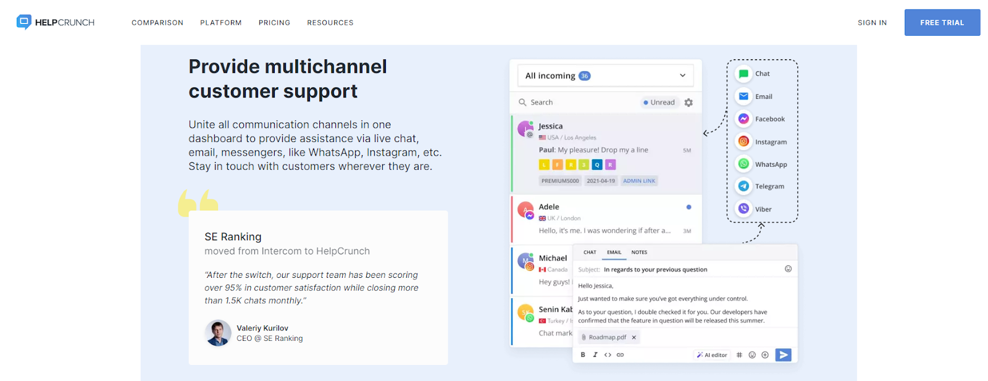The image size is (988, 381).
Task: Select the Telegram channel icon
Action: 743,186
